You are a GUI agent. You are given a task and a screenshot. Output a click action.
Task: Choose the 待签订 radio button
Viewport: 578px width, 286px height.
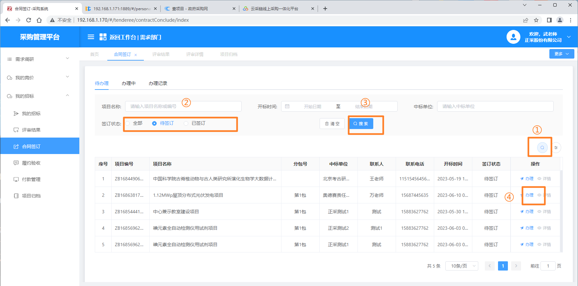[x=154, y=123]
